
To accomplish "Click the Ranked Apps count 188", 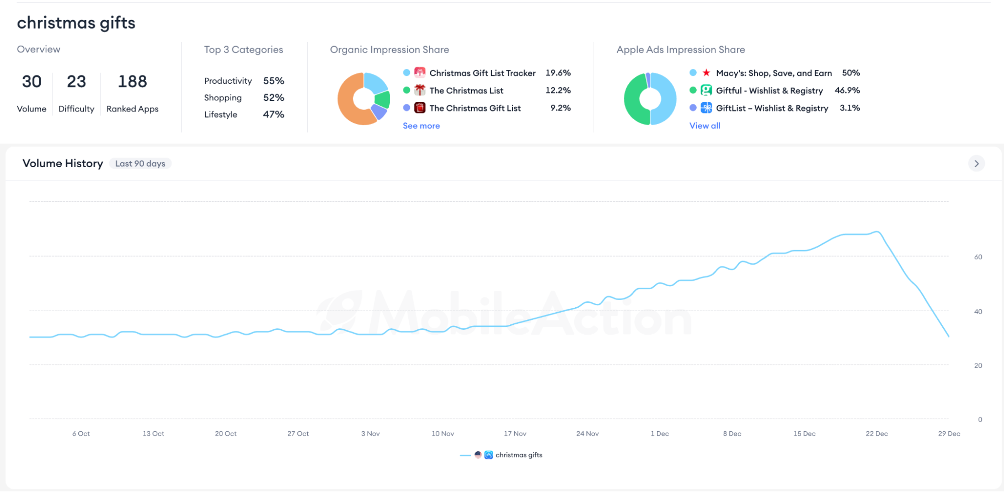I will click(x=132, y=81).
